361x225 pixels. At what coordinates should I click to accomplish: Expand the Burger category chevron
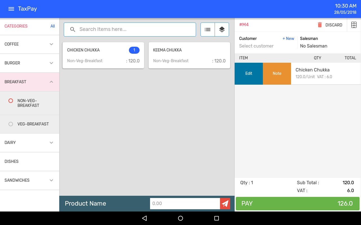point(51,63)
